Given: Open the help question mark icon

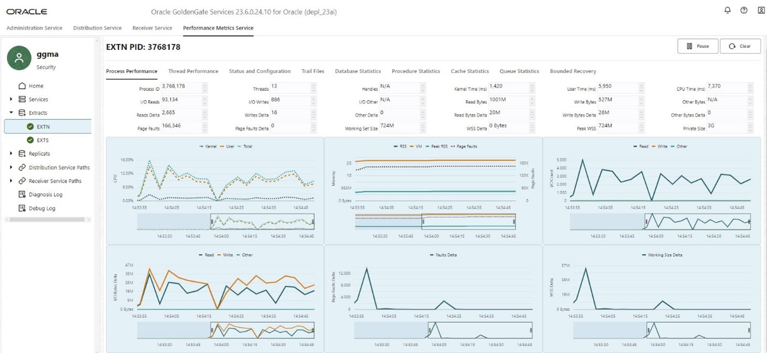Looking at the screenshot, I should (x=744, y=10).
